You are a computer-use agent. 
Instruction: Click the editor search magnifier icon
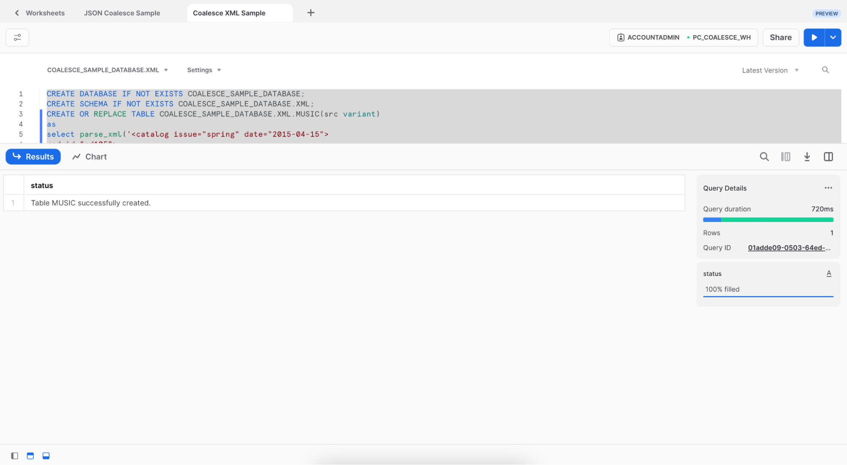pos(825,70)
